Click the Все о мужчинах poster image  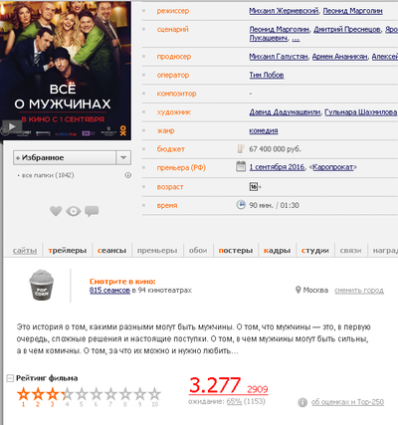pyautogui.click(x=66, y=70)
